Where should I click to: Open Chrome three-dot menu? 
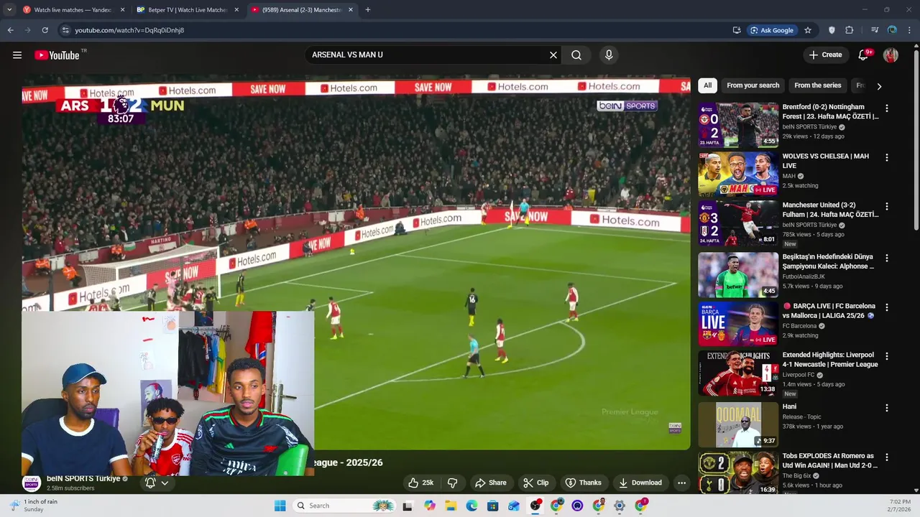tap(910, 30)
